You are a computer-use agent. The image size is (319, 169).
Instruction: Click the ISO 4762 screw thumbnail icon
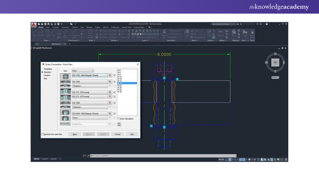65,75
